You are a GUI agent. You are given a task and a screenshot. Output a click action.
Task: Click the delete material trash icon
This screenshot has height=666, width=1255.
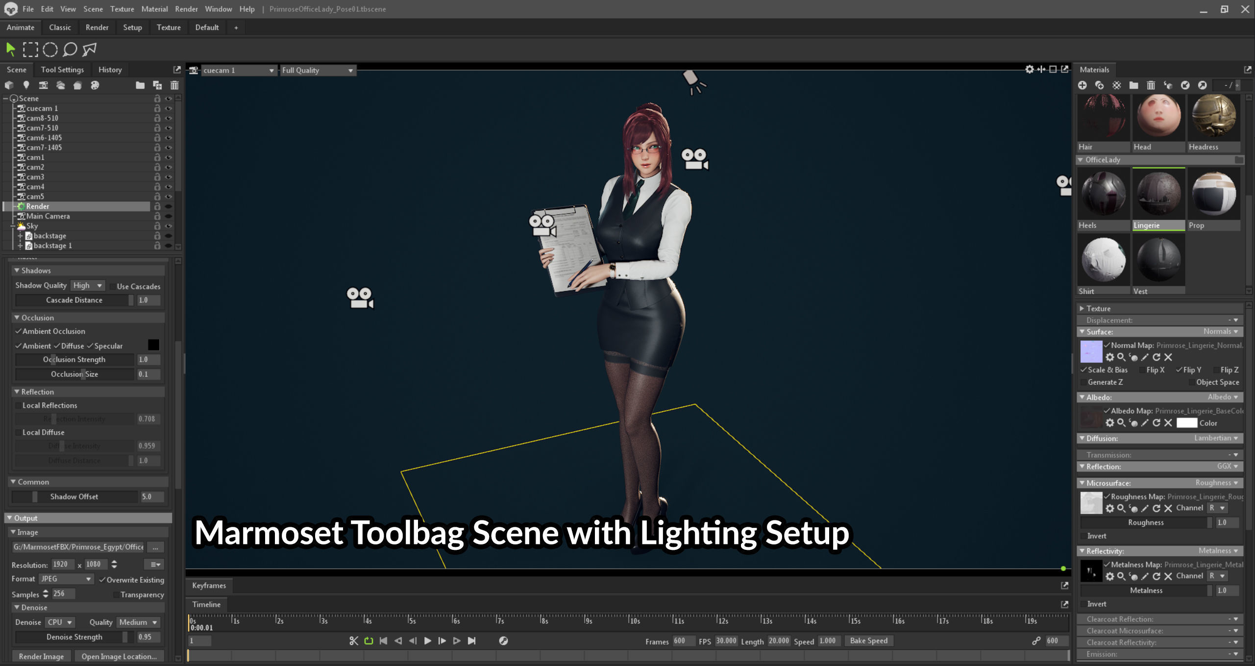tap(1151, 85)
